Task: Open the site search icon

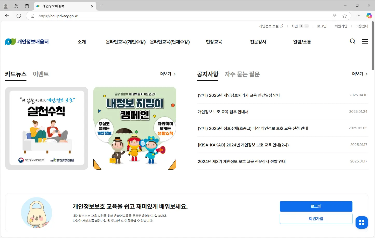Action: (x=352, y=41)
